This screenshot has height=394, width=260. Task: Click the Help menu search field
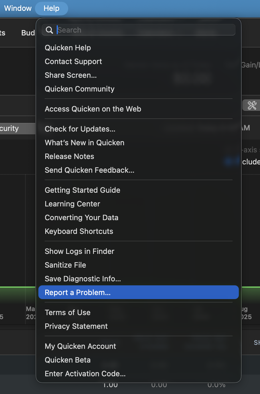coord(139,30)
